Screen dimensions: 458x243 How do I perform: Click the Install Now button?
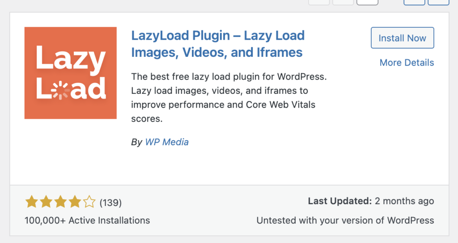pyautogui.click(x=402, y=38)
